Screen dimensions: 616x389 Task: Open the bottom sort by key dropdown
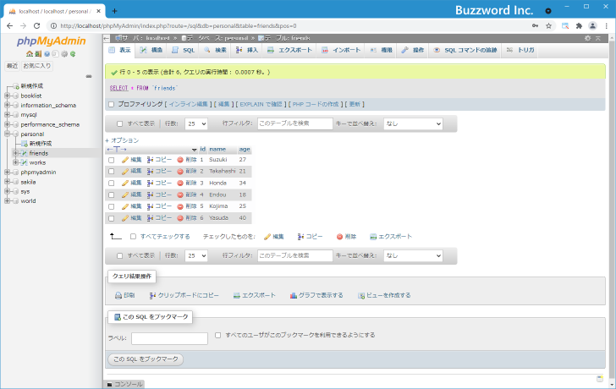(x=413, y=256)
